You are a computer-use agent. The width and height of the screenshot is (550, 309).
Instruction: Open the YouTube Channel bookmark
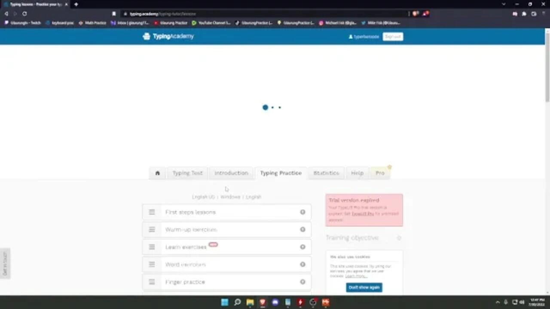pyautogui.click(x=211, y=23)
